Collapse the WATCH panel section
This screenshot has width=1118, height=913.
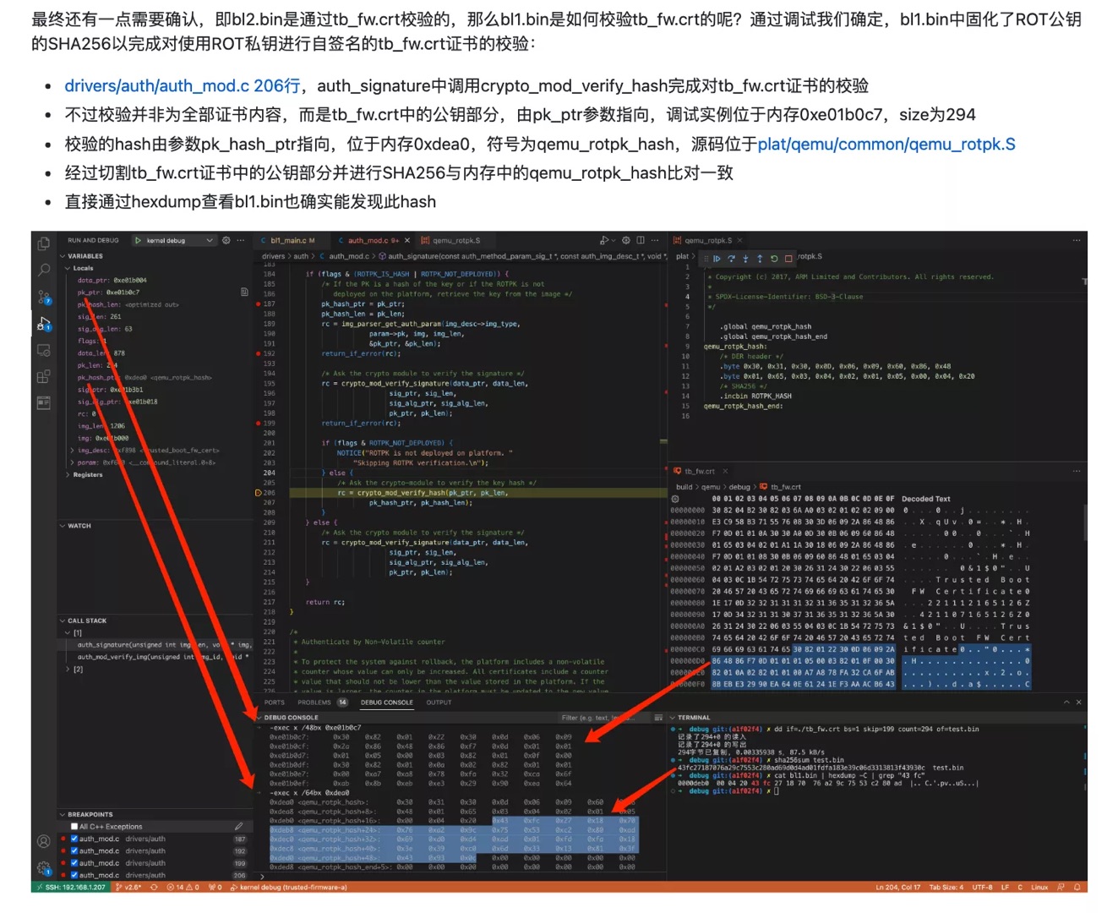[x=79, y=526]
